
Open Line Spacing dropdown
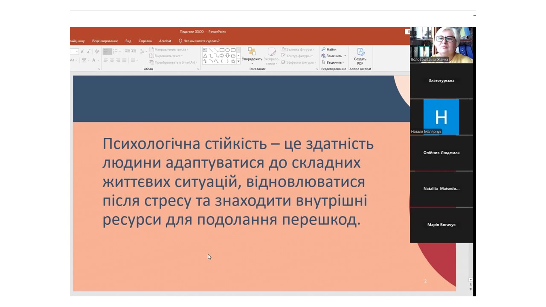pos(143,51)
